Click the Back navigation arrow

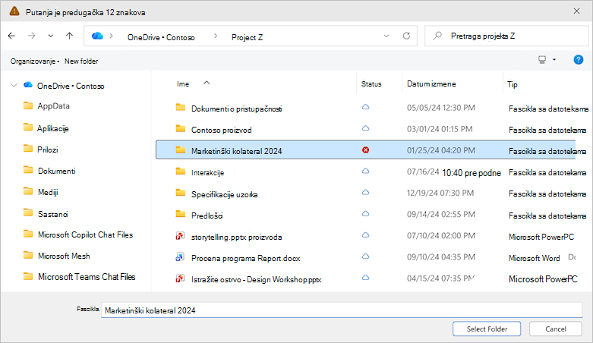tap(11, 36)
